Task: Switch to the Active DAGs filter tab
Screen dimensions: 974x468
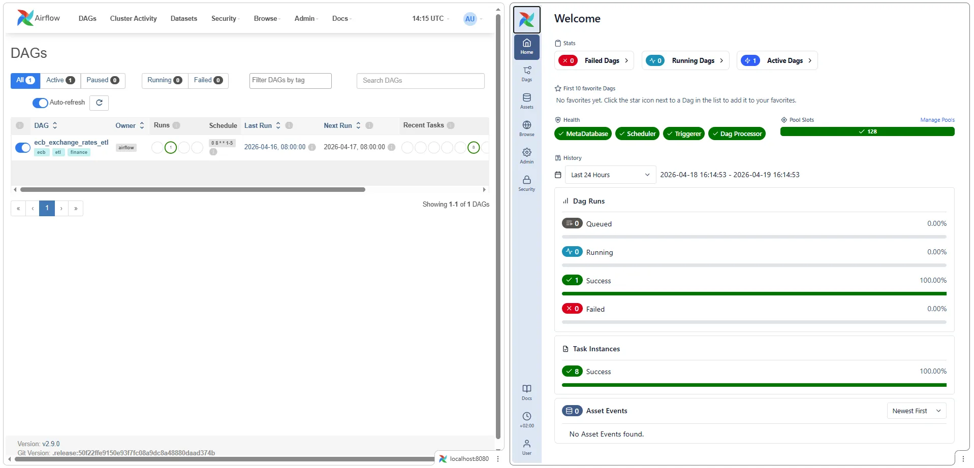Action: [59, 80]
